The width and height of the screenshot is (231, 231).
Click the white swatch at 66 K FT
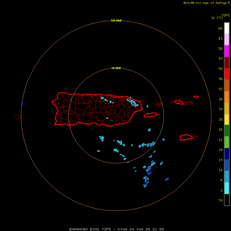tap(227, 28)
